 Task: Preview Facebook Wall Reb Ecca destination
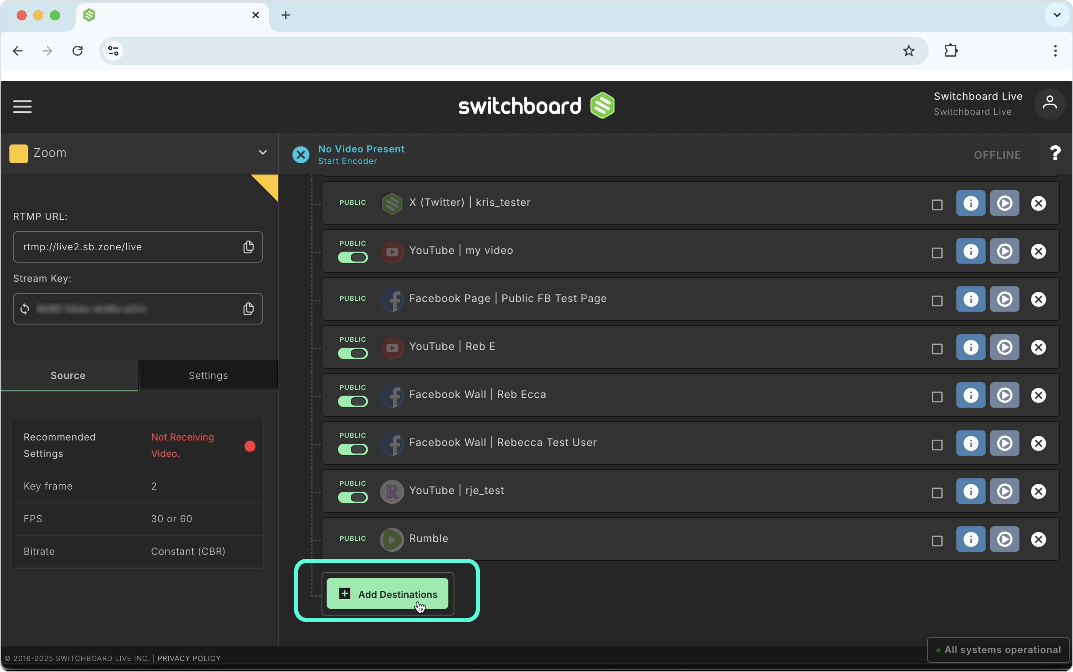(1004, 395)
